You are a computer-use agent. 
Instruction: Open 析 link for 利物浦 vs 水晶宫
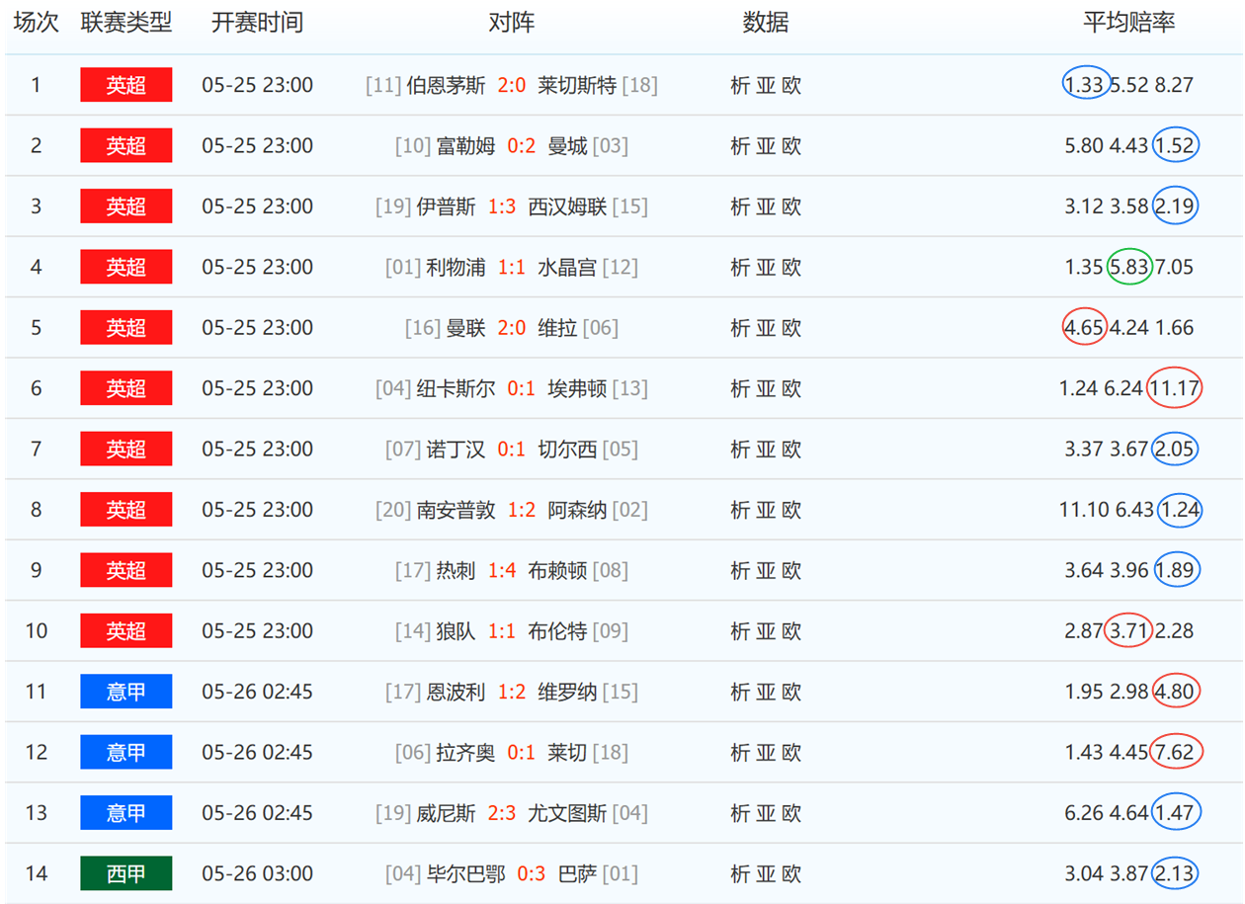tap(740, 267)
